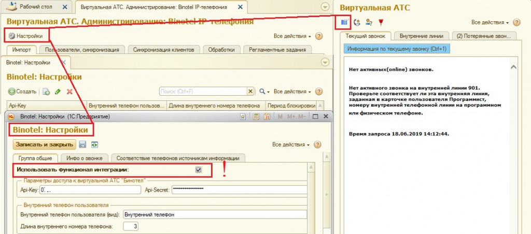Click the Внутренний телефон пользов... column header
The height and width of the screenshot is (234, 531).
coord(127,106)
